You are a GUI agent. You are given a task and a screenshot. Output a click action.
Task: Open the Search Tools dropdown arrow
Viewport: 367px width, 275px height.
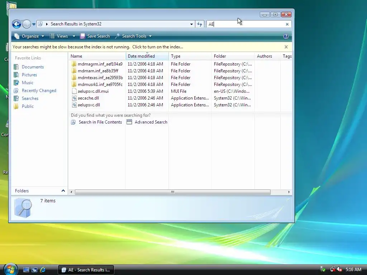(x=150, y=36)
